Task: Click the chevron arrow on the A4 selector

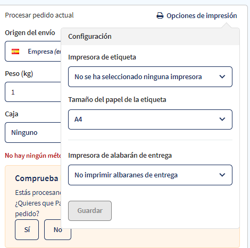Action: [x=222, y=119]
